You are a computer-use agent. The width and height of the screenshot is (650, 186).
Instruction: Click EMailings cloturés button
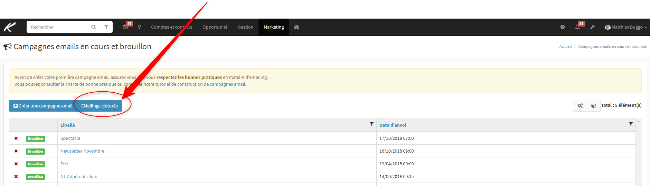[x=100, y=106]
